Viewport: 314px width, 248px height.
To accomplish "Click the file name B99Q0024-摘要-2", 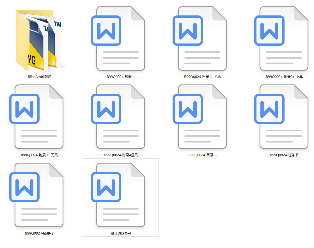I will tap(39, 233).
